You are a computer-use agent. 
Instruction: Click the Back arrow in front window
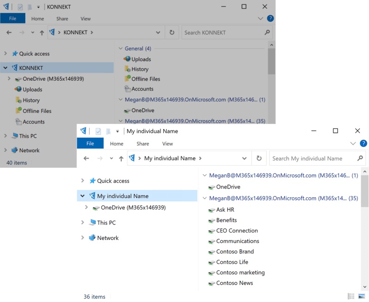[86, 158]
